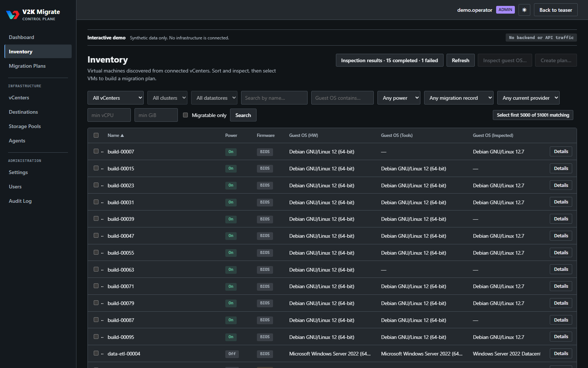Open the Any migration record dropdown
Viewport: 588px width, 368px height.
point(459,98)
